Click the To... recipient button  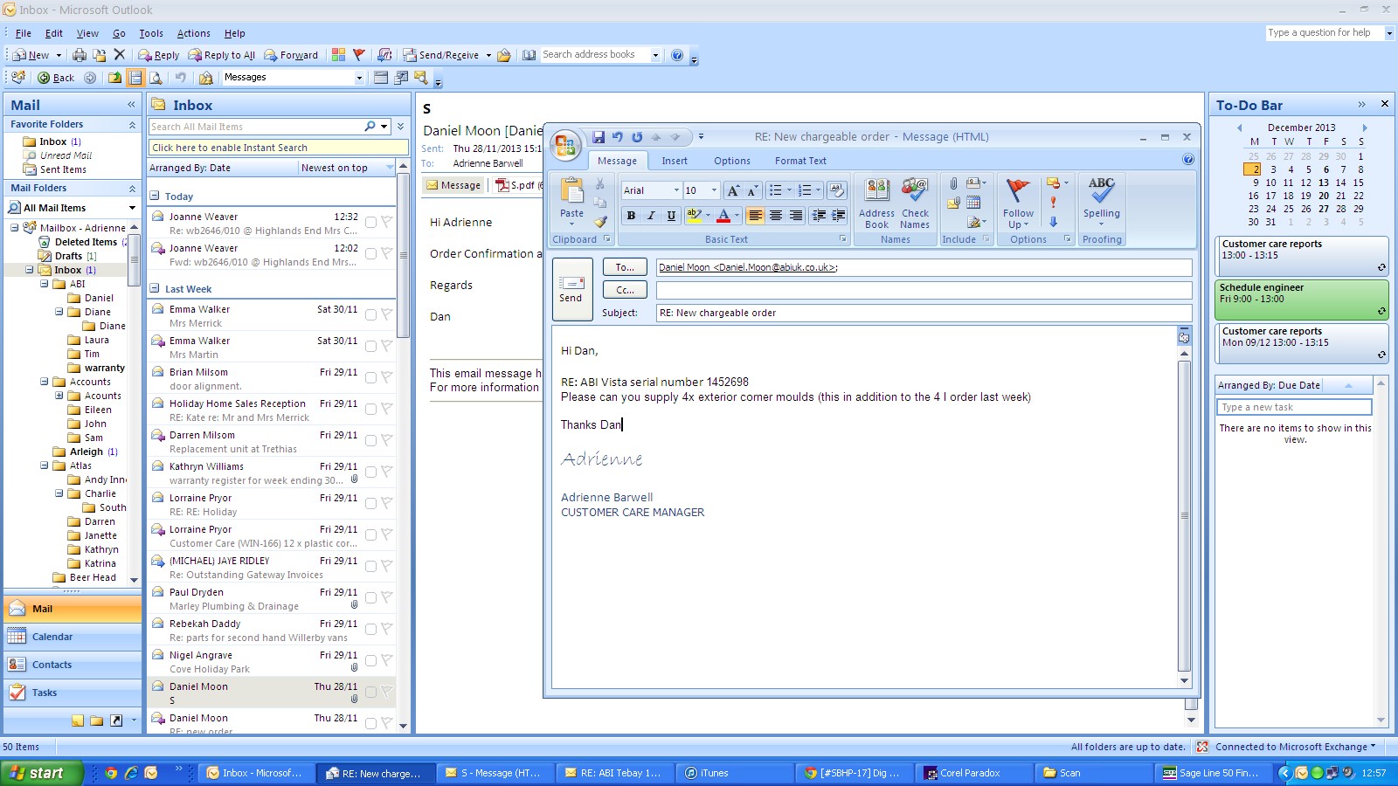click(625, 267)
